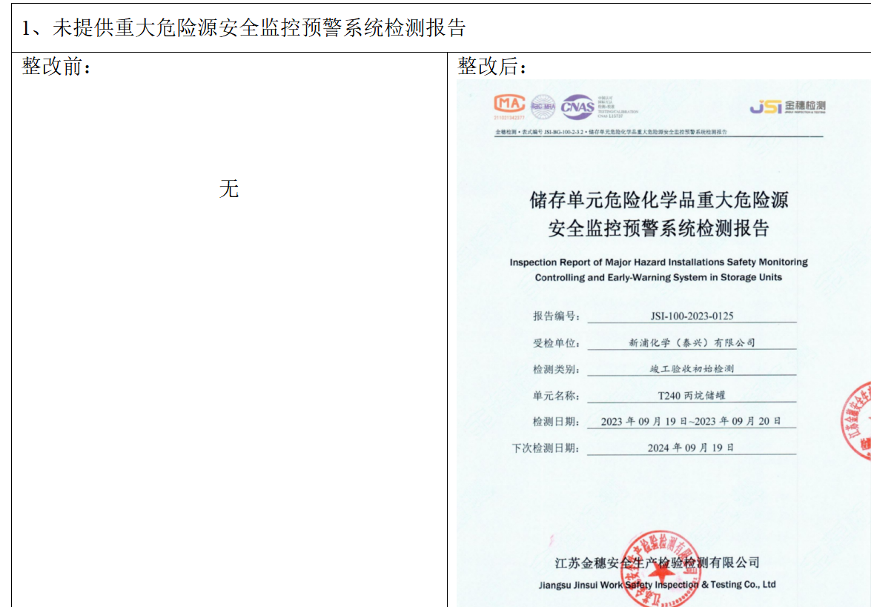This screenshot has width=871, height=607.
Task: Click the 整改后： column label
Action: pyautogui.click(x=492, y=67)
